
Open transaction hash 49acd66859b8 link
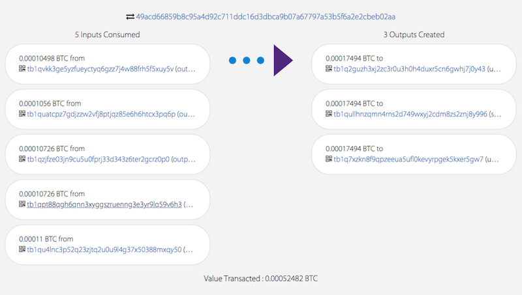[x=266, y=17]
